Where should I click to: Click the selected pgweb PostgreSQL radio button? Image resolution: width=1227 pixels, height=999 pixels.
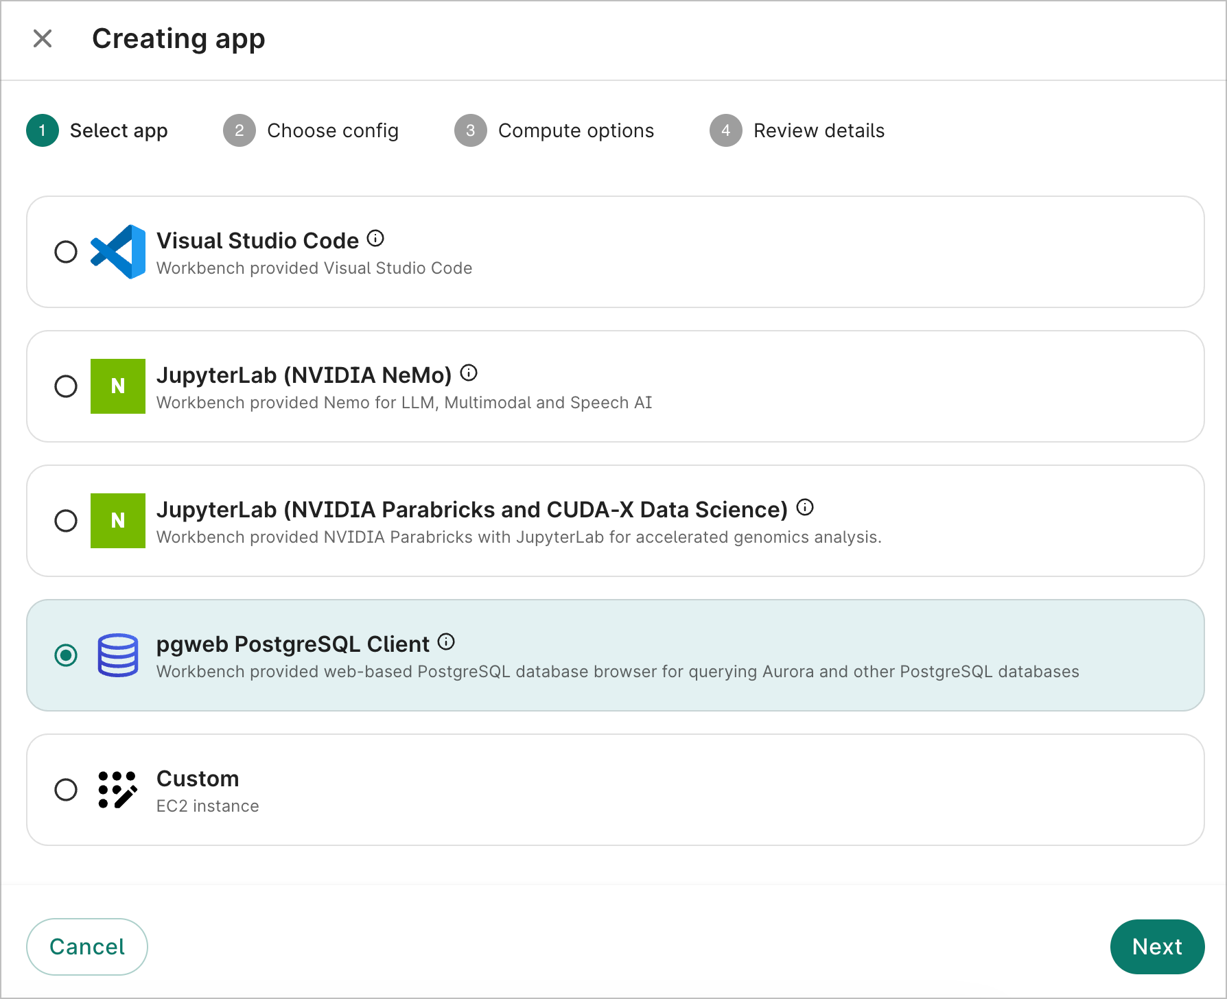click(66, 655)
